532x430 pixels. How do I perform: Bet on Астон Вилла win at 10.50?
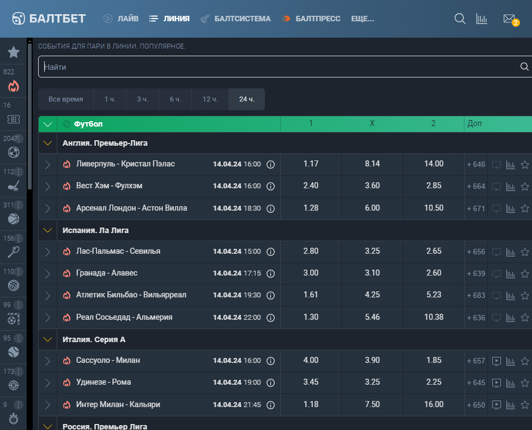click(x=433, y=208)
